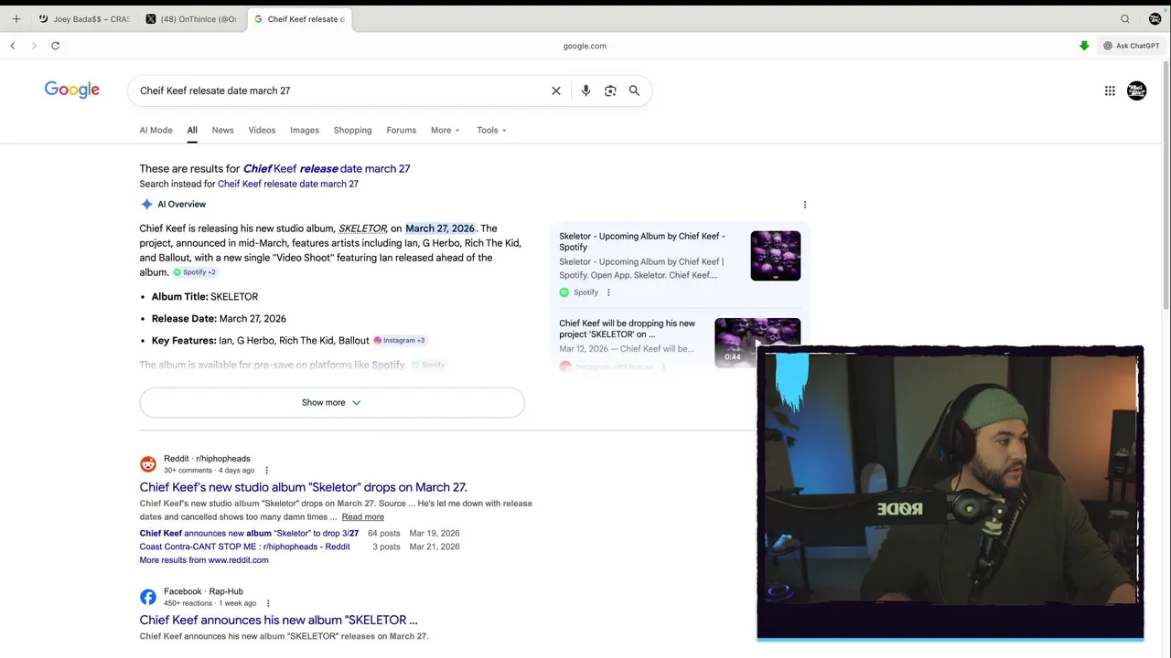Open the Images results tab

tap(305, 130)
